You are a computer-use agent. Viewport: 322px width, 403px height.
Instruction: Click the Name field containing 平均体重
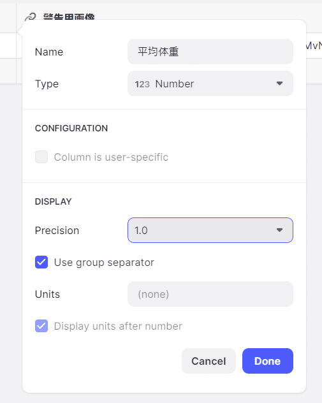point(210,52)
